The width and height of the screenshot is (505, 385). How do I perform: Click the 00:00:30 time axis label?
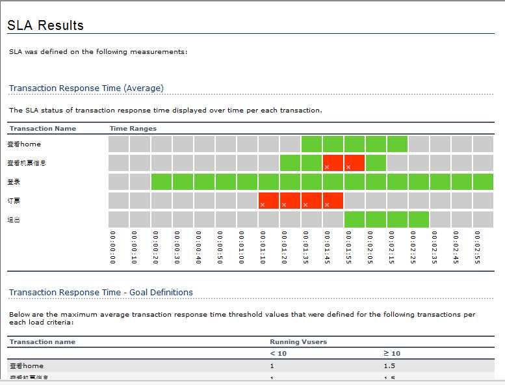(177, 247)
